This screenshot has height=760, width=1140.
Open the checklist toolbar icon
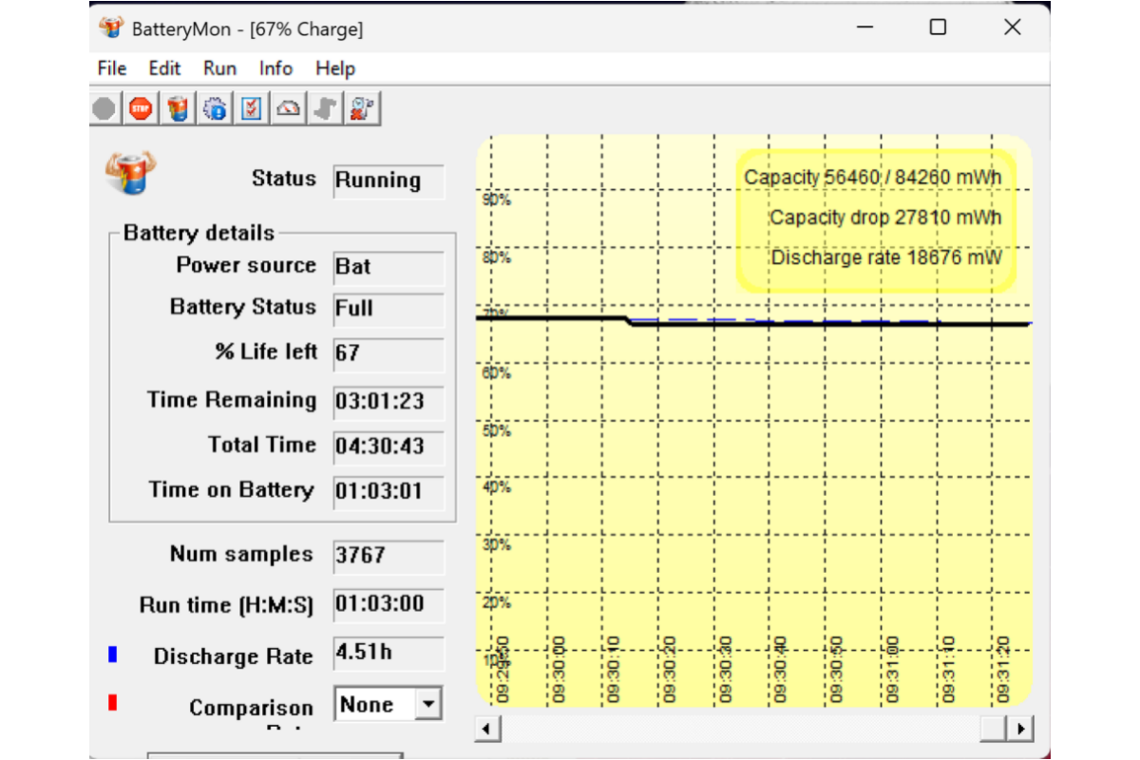point(251,109)
